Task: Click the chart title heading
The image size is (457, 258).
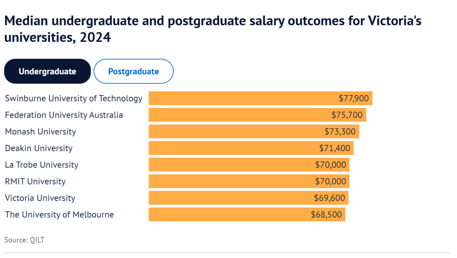Action: [213, 29]
